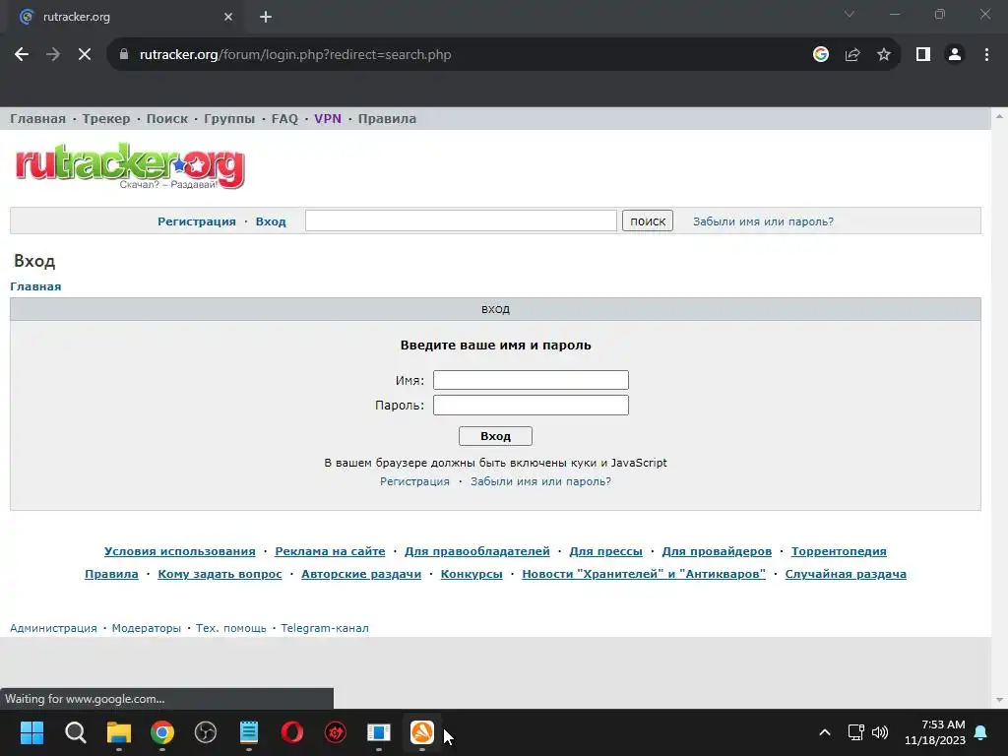Open network settings in the system tray
The height and width of the screenshot is (756, 1008).
pyautogui.click(x=855, y=732)
